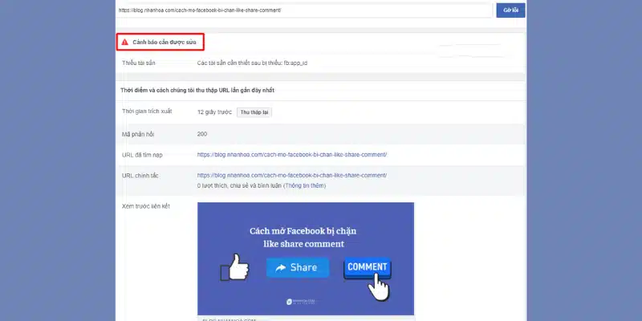Click the '12 giây trước' value

coord(214,112)
